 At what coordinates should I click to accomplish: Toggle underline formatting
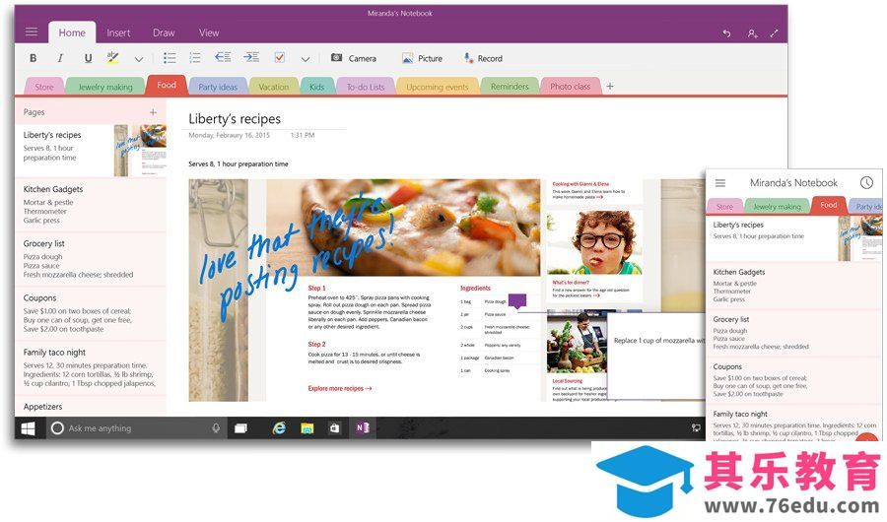[88, 58]
